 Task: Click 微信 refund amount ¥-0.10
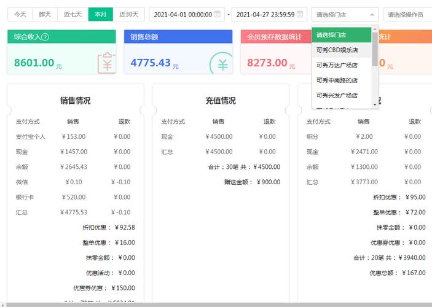pyautogui.click(x=121, y=182)
